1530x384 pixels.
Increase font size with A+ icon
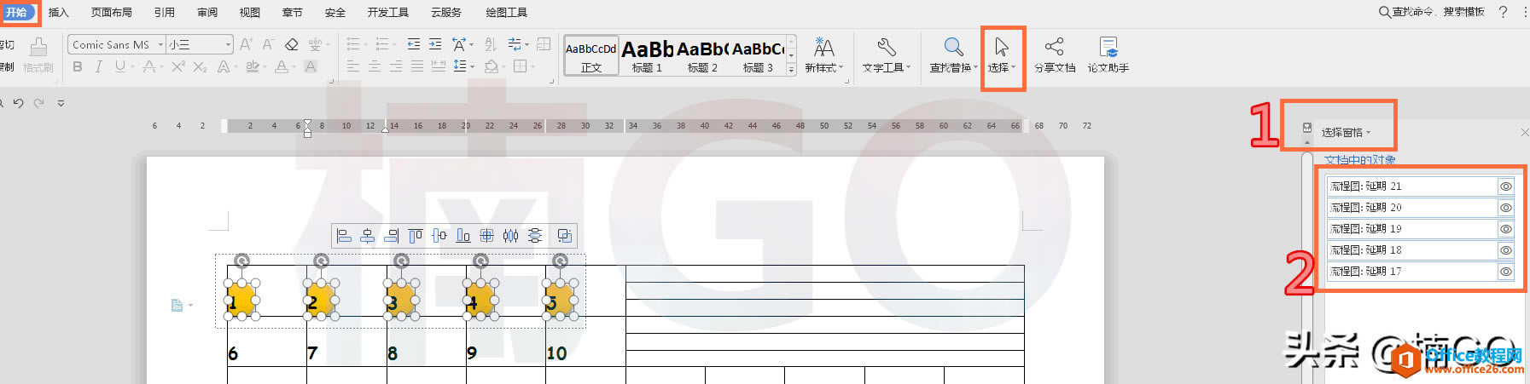coord(246,44)
